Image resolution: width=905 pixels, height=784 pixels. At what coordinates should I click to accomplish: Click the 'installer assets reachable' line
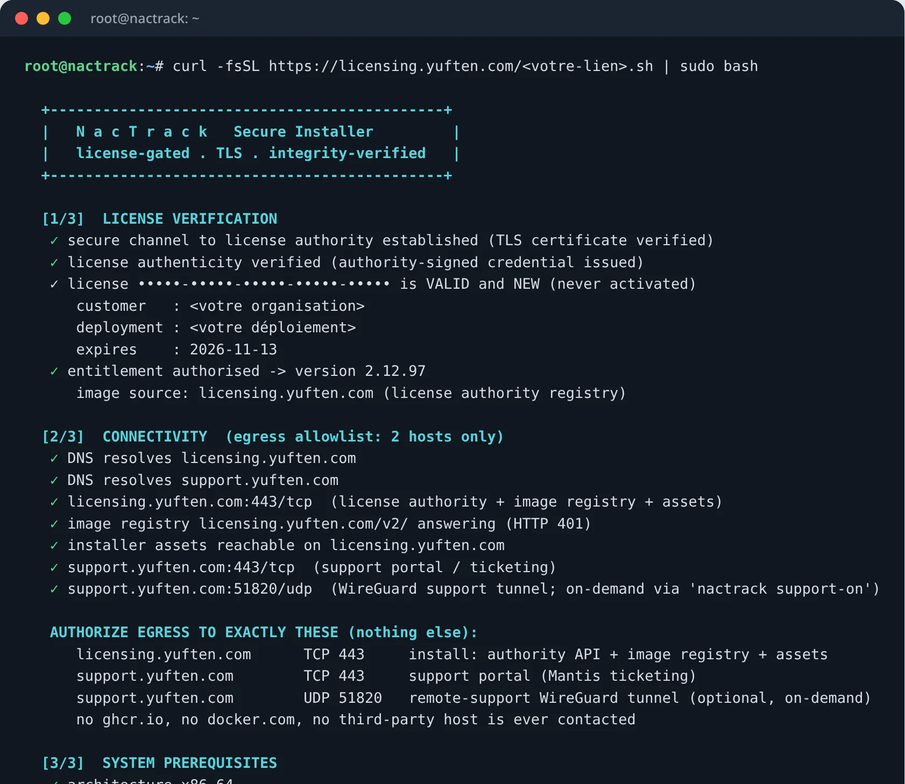click(277, 545)
